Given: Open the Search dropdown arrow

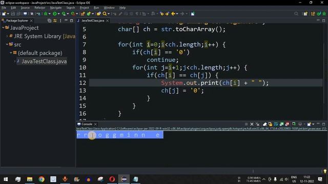Looking at the screenshot, I should tap(109, 14).
